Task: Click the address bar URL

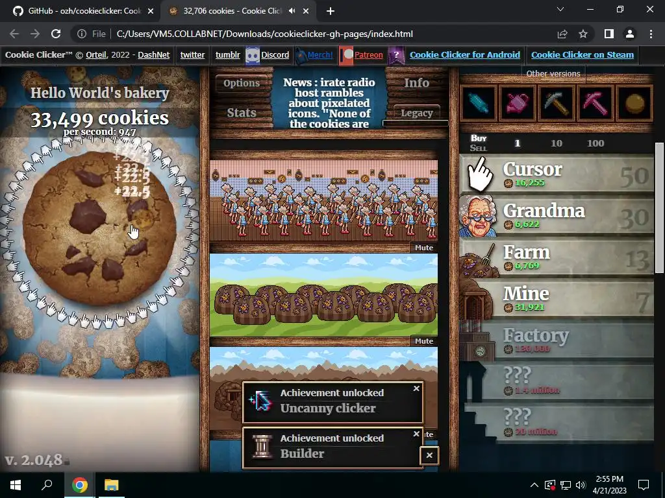Action: point(265,34)
